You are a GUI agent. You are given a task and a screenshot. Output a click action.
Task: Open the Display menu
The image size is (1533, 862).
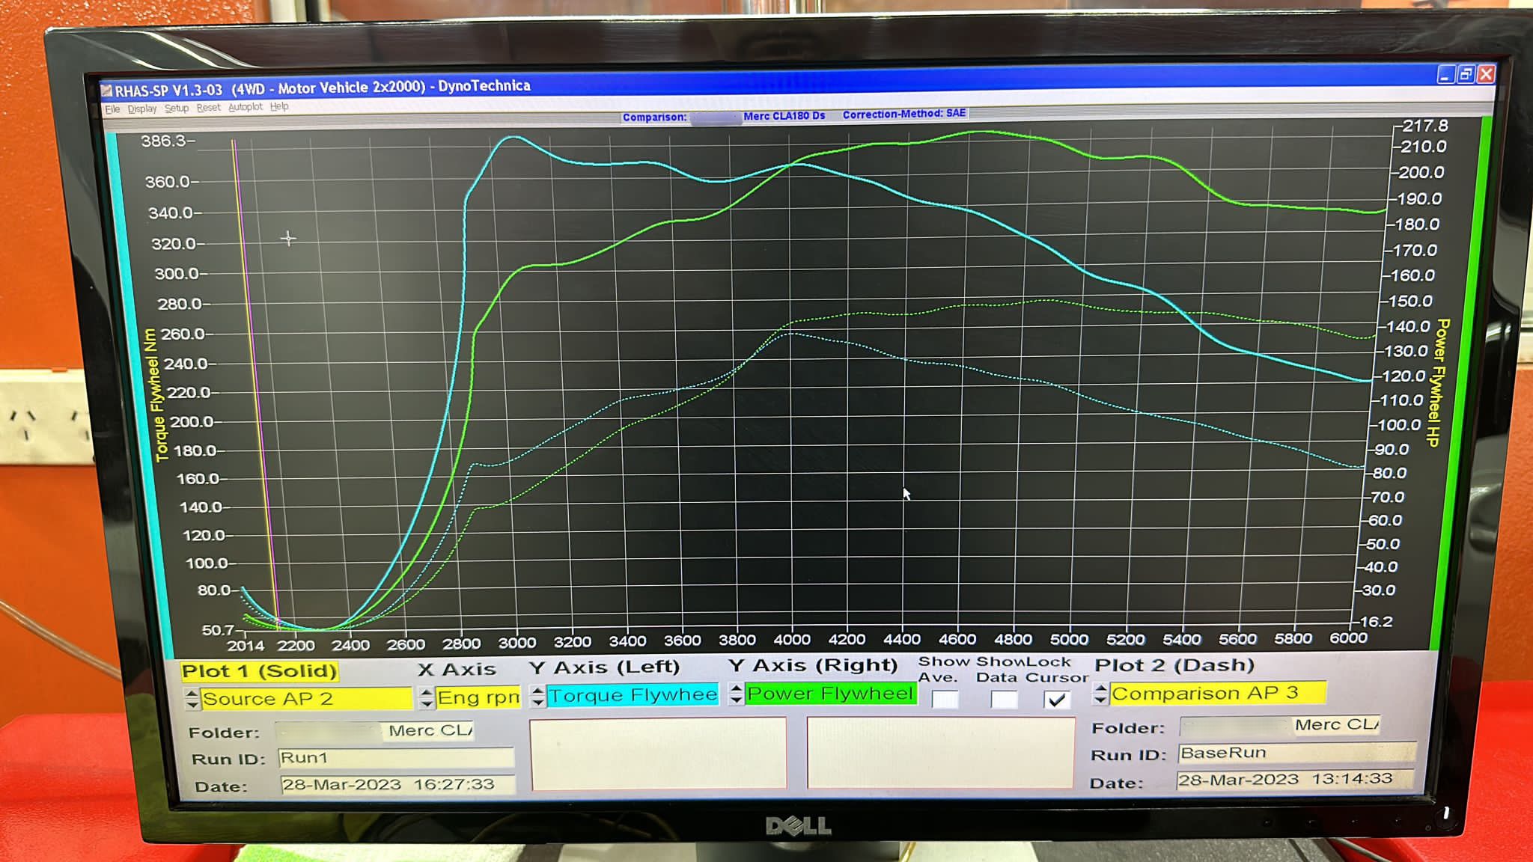click(x=142, y=108)
